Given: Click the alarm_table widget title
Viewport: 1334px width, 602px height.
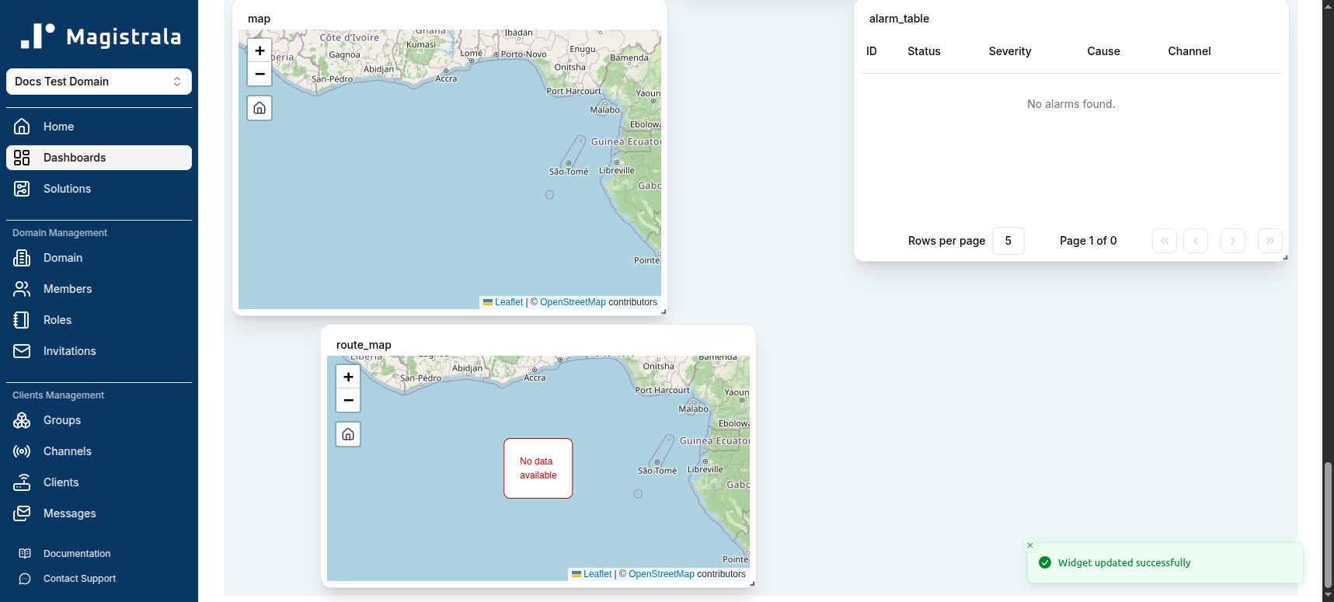Looking at the screenshot, I should [x=899, y=19].
